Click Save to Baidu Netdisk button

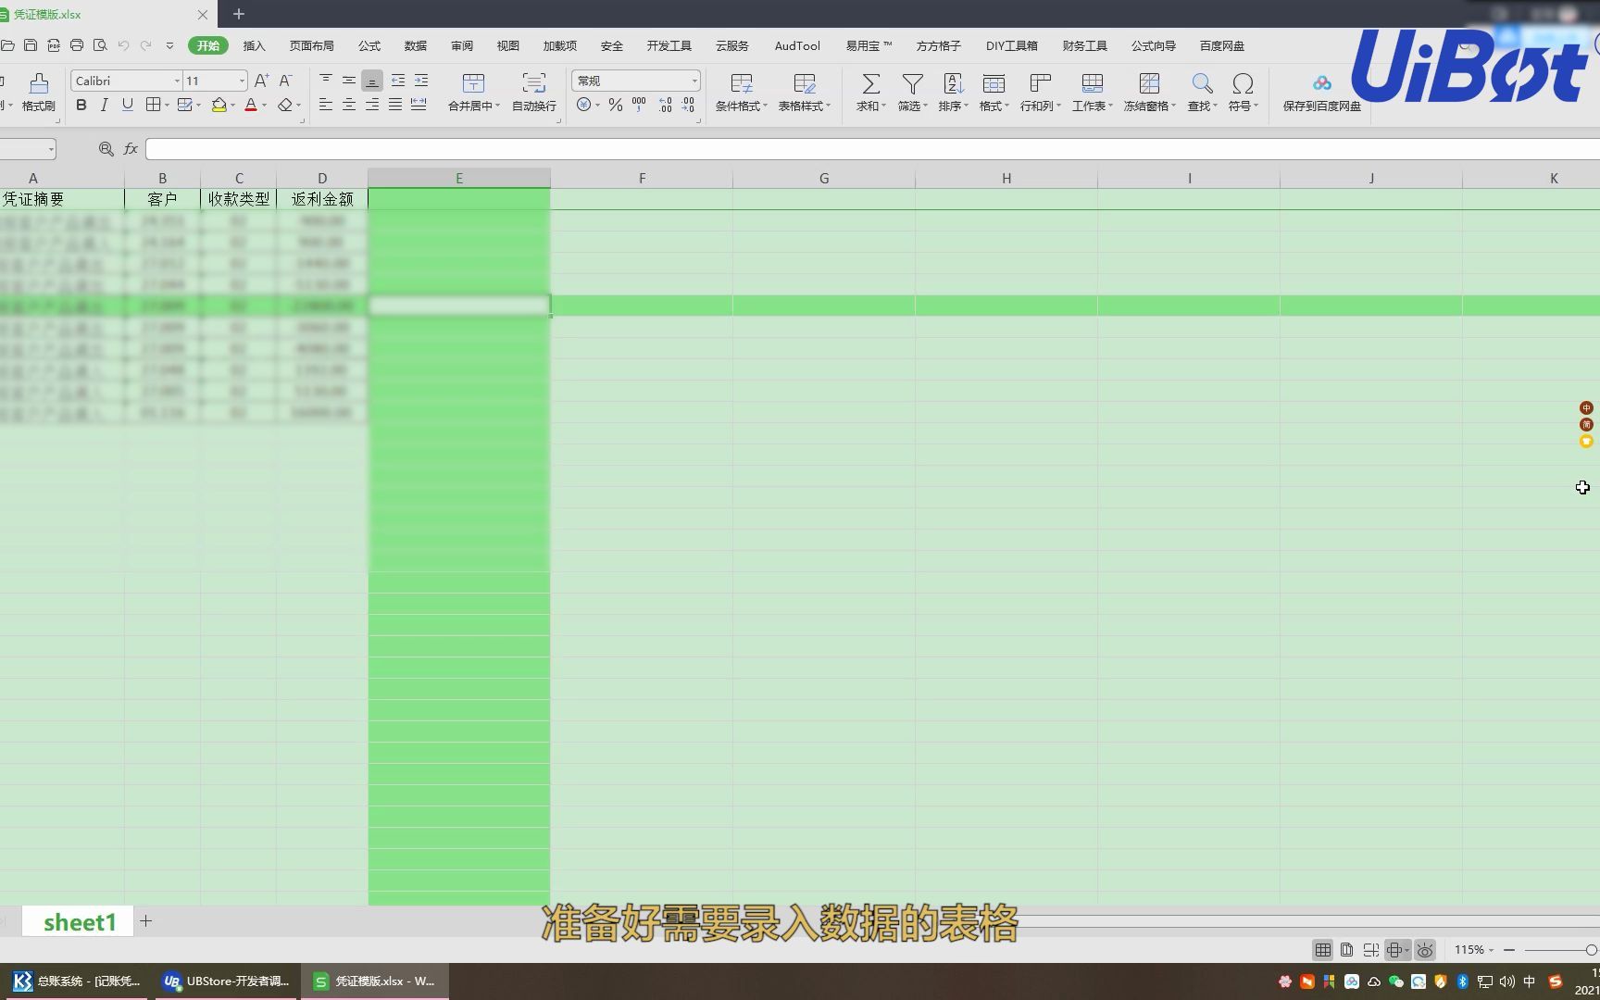tap(1321, 92)
